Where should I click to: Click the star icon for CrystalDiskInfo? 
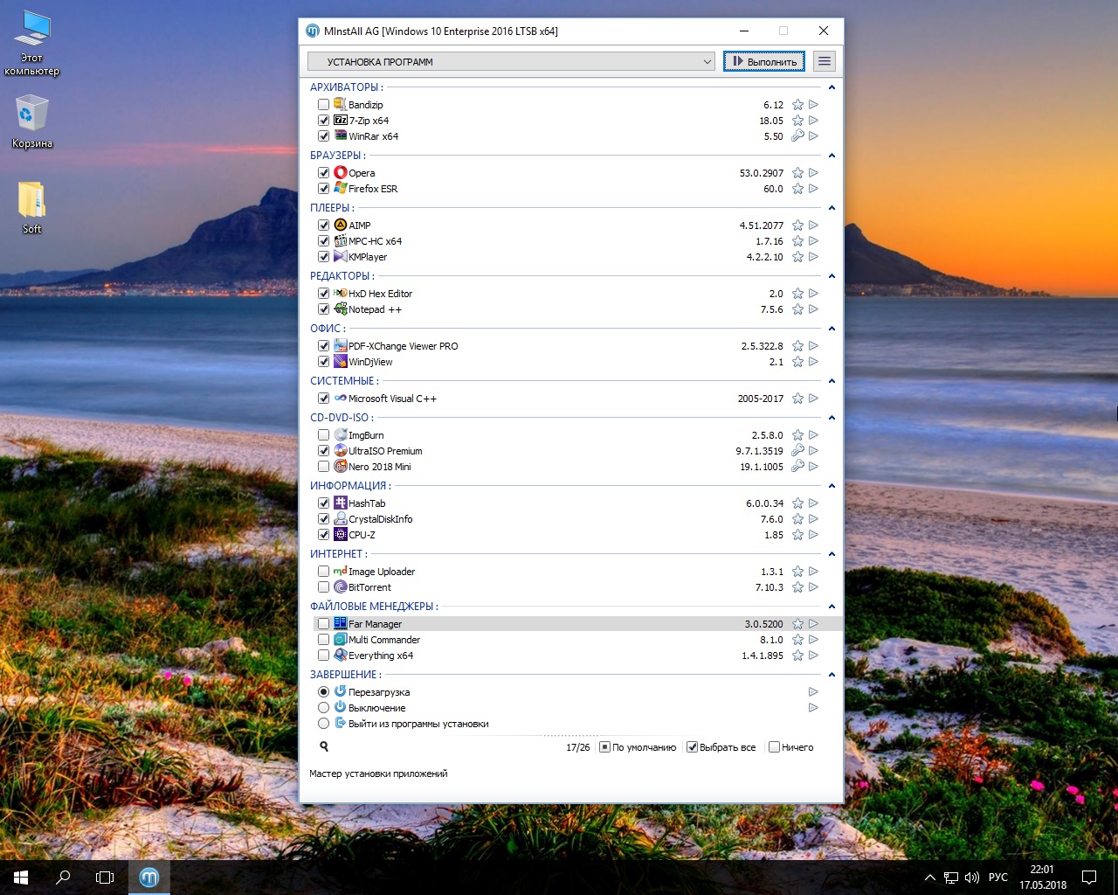(x=797, y=519)
